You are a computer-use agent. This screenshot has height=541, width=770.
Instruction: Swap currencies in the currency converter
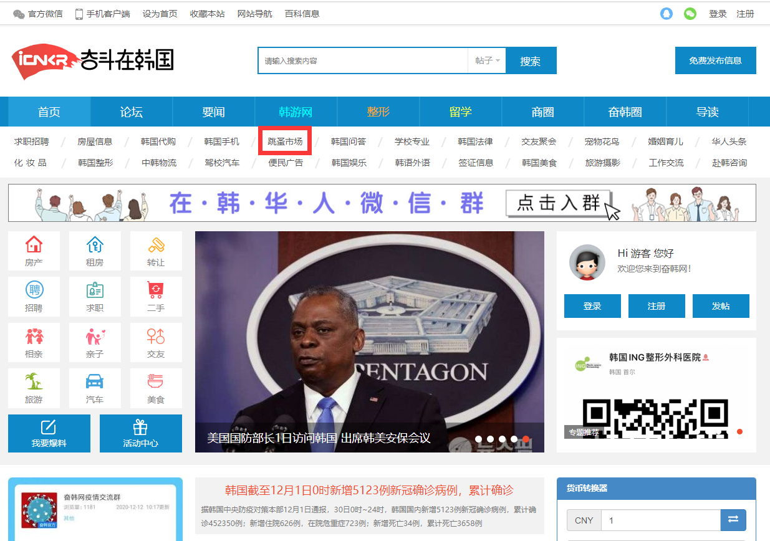point(733,520)
